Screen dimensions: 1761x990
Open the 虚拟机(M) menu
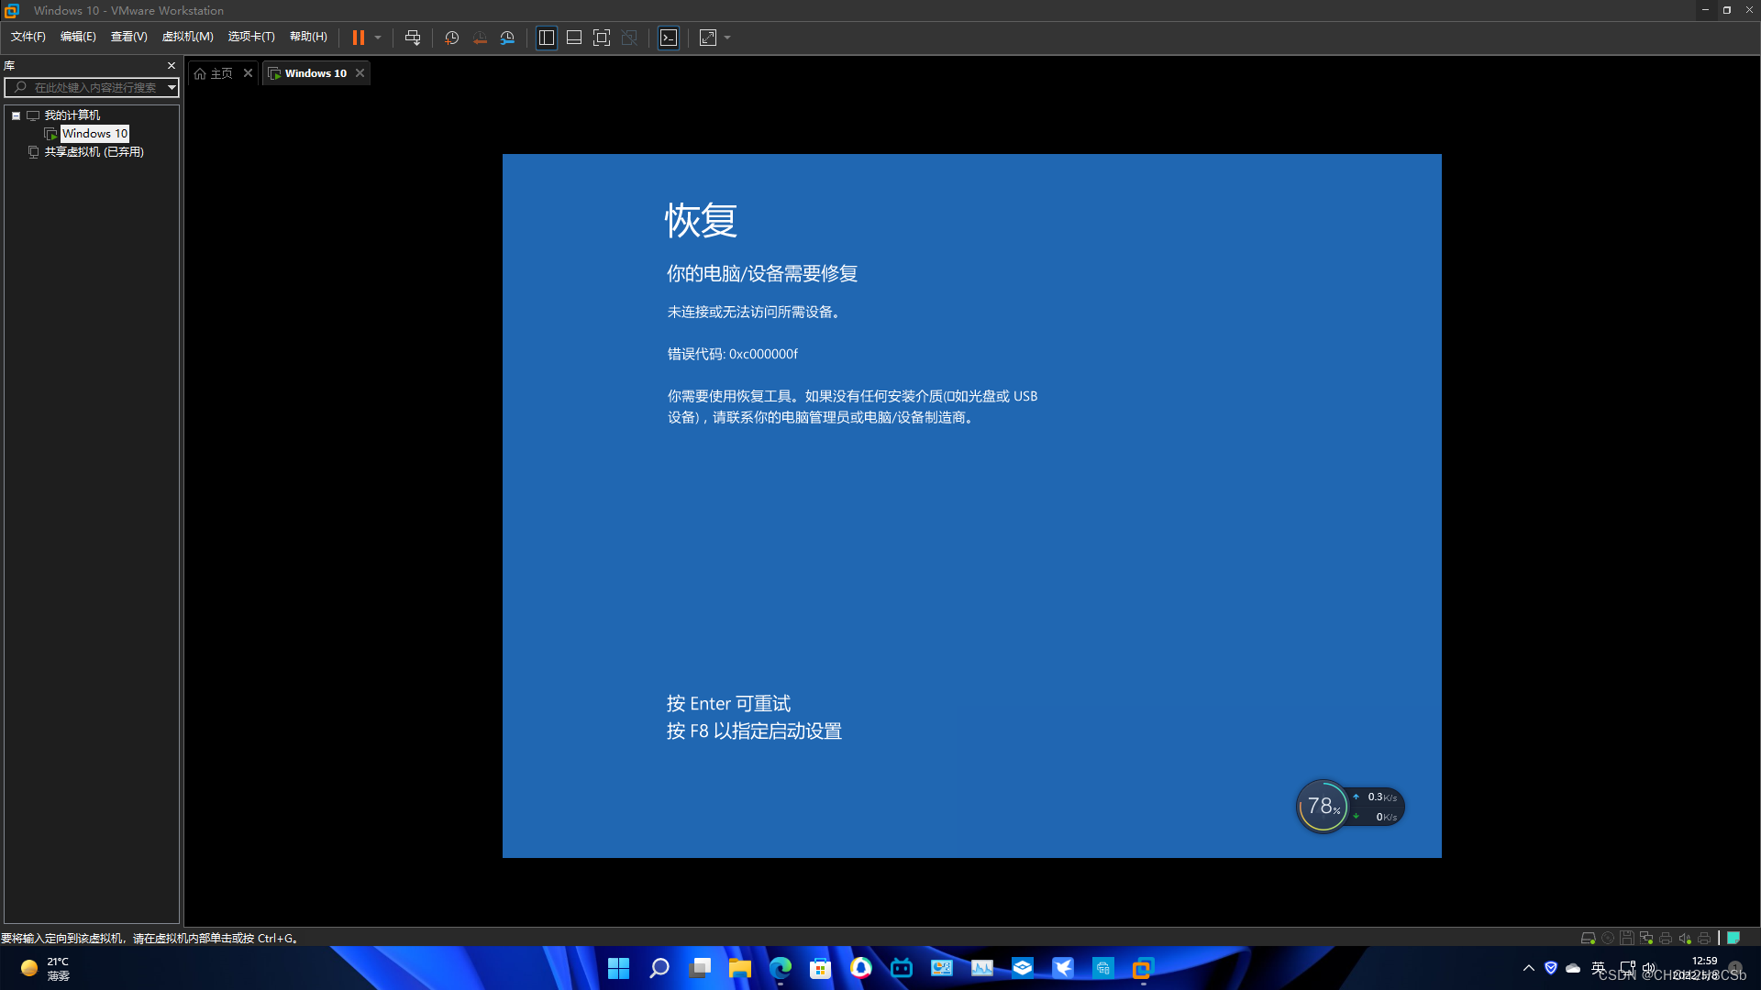[x=187, y=36]
